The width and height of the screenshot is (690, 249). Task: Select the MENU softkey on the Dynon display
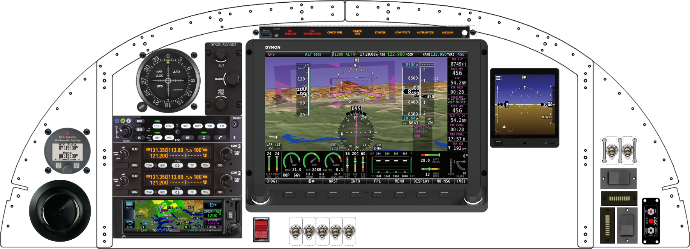[399, 181]
